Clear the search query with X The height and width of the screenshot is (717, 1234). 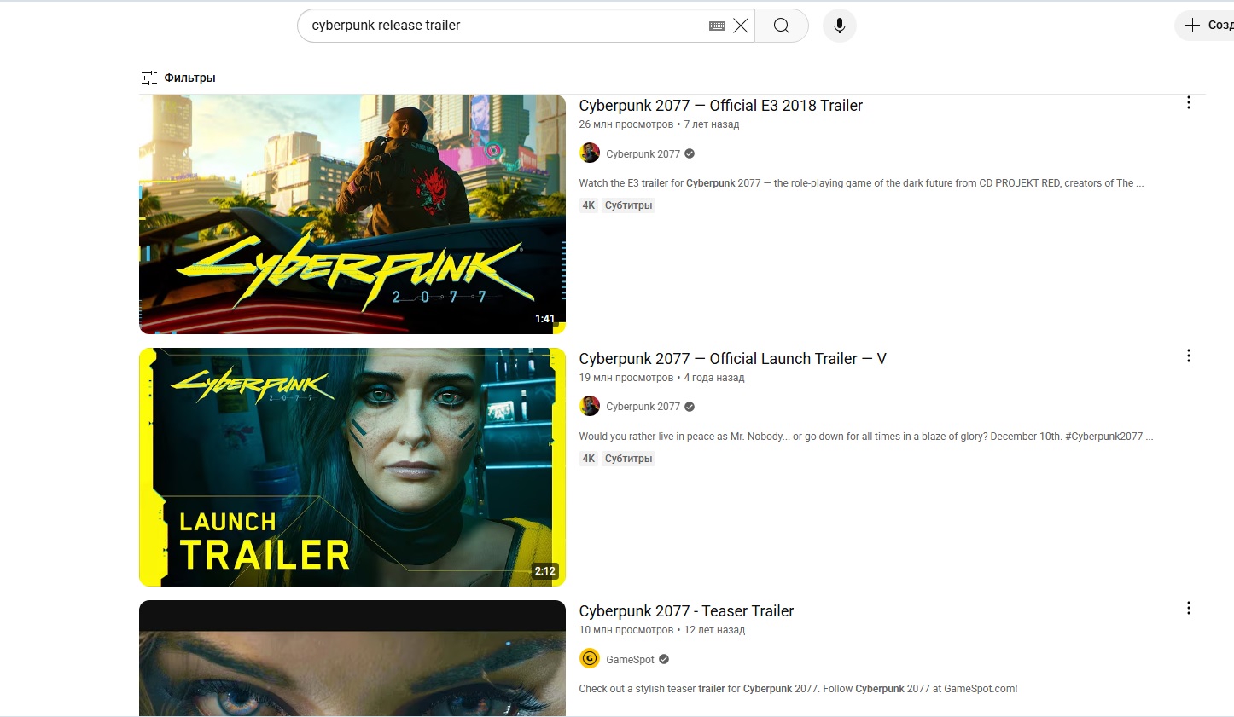[741, 26]
